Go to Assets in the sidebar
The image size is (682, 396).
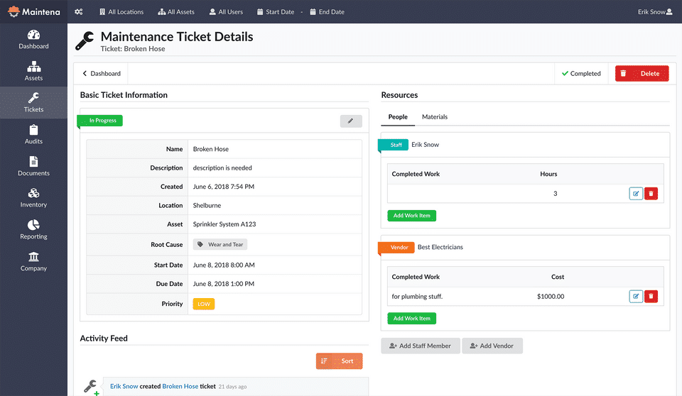click(33, 67)
